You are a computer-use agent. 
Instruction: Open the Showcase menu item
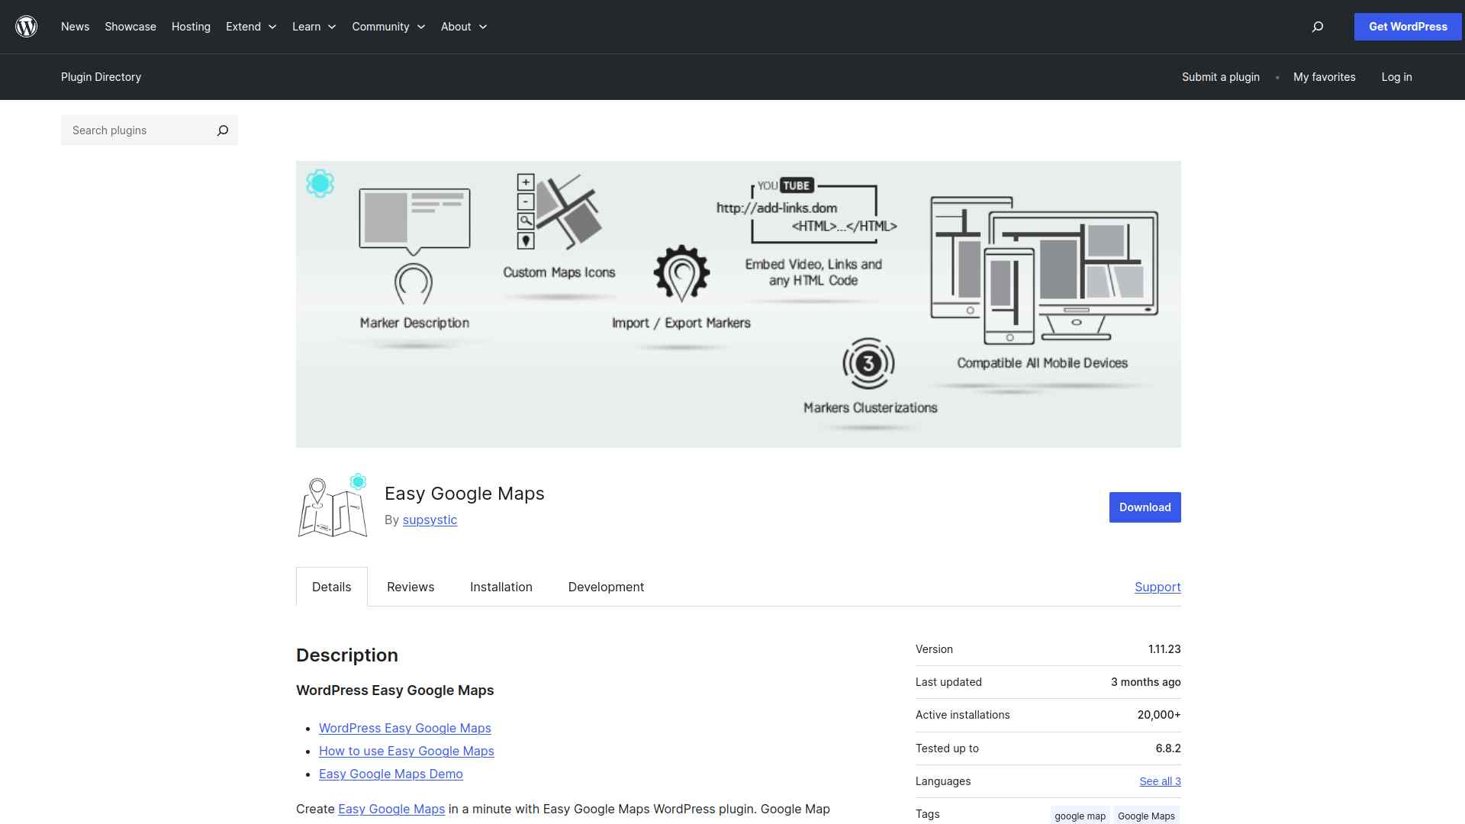point(130,27)
